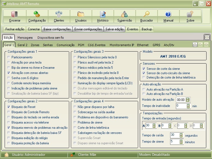Click the Encerrar door icon
Image resolution: width=212 pixels, height=159 pixels.
(14, 14)
